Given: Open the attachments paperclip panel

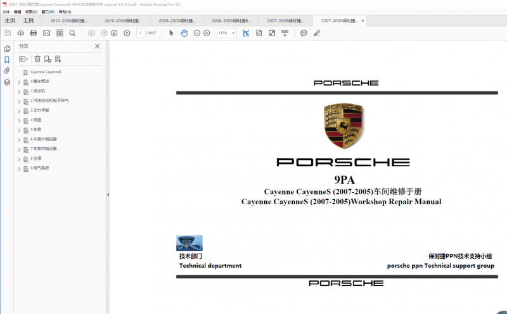Looking at the screenshot, I should click(7, 70).
